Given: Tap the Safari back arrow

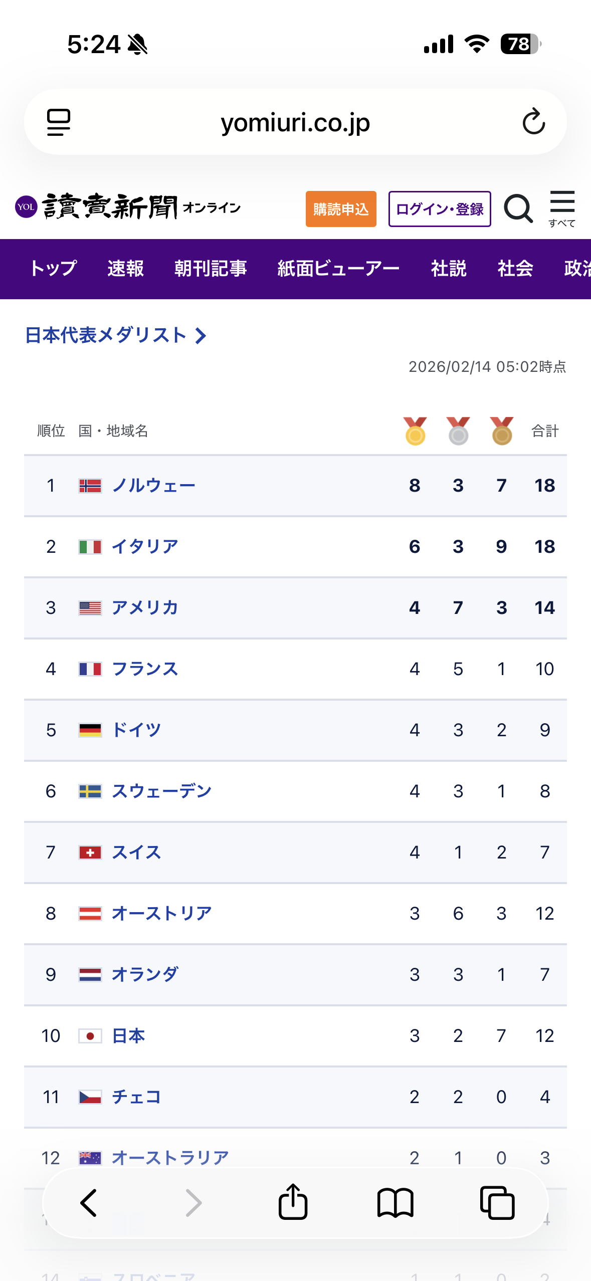Looking at the screenshot, I should point(89,1203).
